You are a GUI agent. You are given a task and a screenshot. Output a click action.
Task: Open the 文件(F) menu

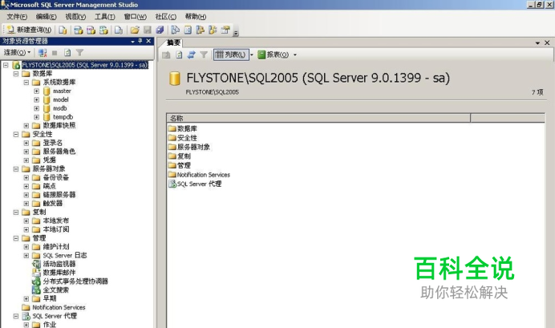(x=17, y=17)
